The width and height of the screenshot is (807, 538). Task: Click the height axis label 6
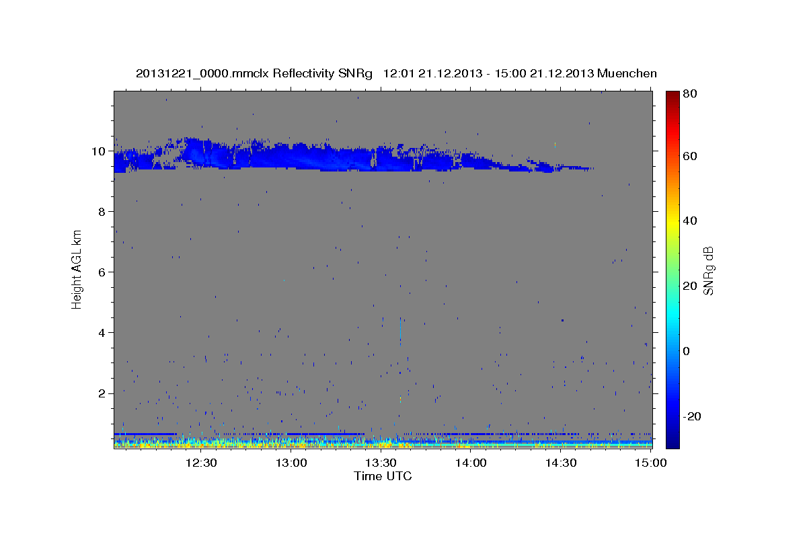(x=102, y=272)
